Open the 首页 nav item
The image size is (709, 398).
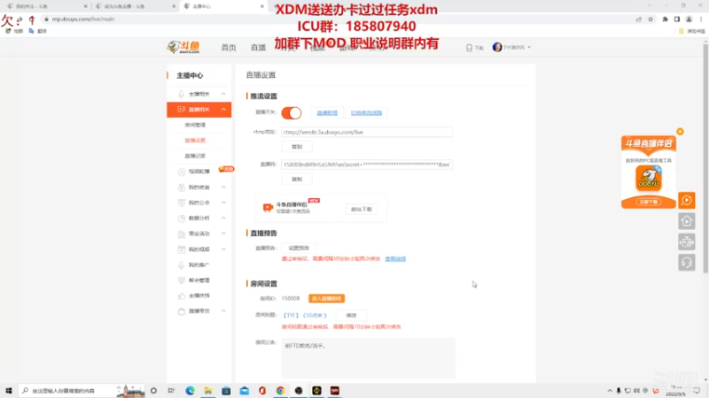(229, 48)
